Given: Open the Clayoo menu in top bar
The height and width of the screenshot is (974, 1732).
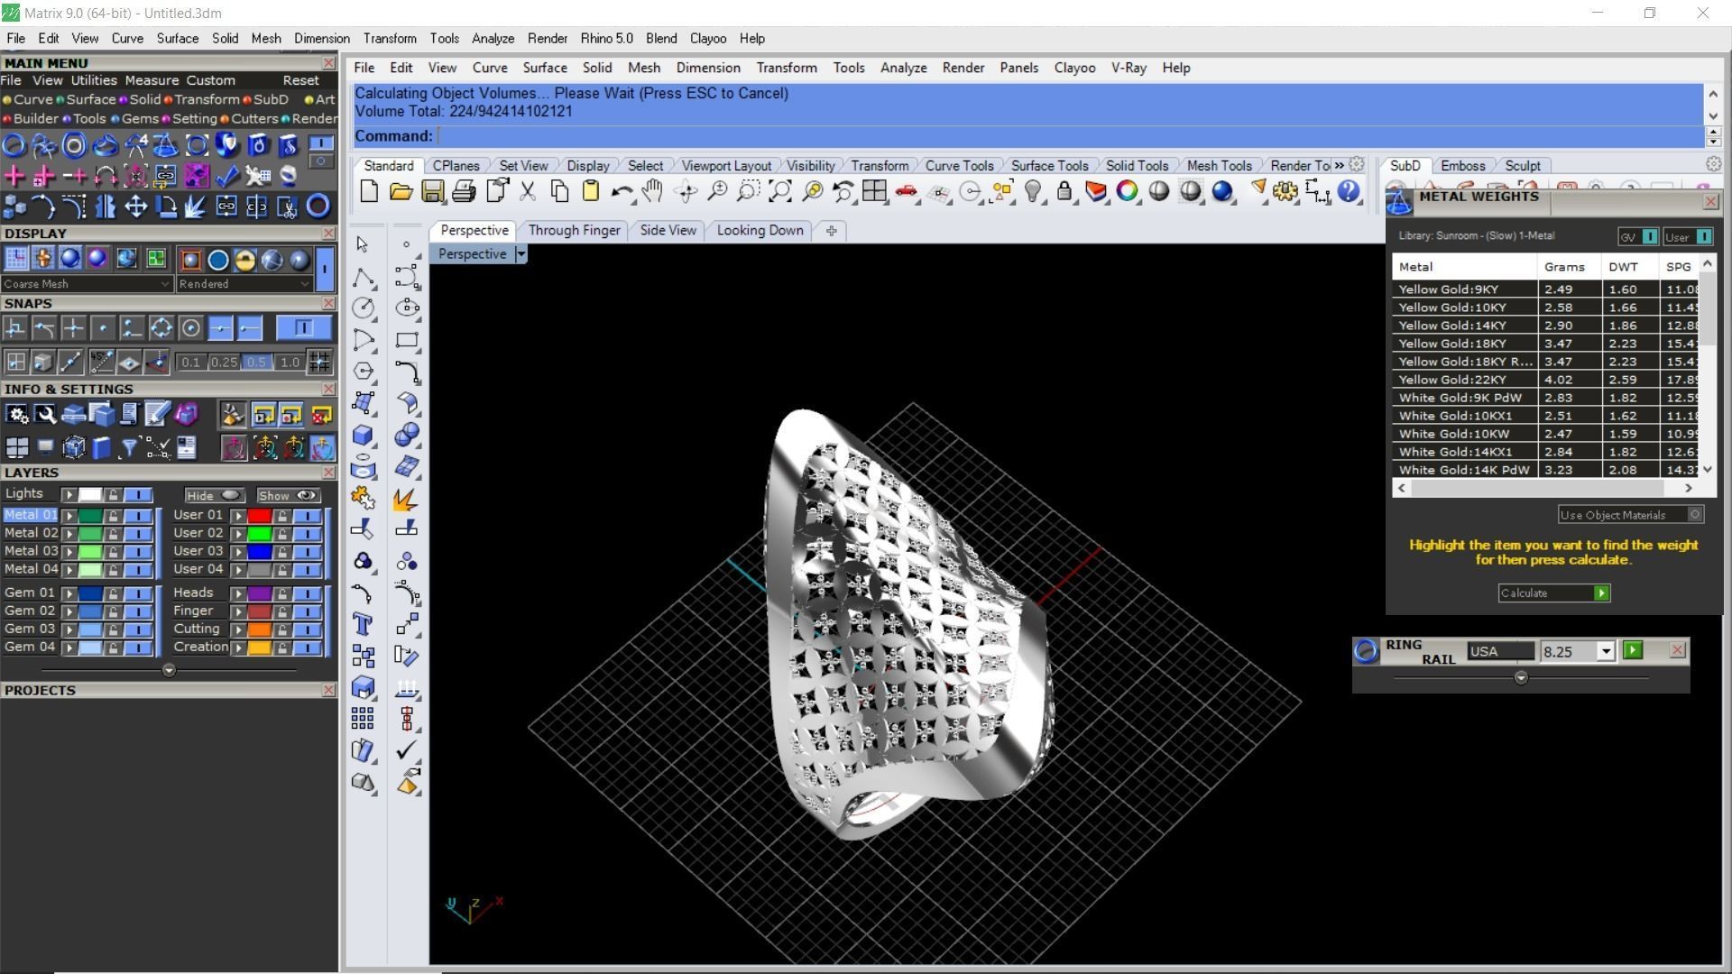Looking at the screenshot, I should click(x=708, y=39).
